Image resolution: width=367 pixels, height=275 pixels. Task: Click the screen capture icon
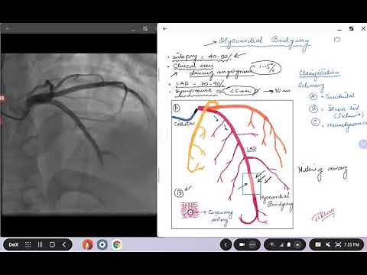(x=338, y=244)
